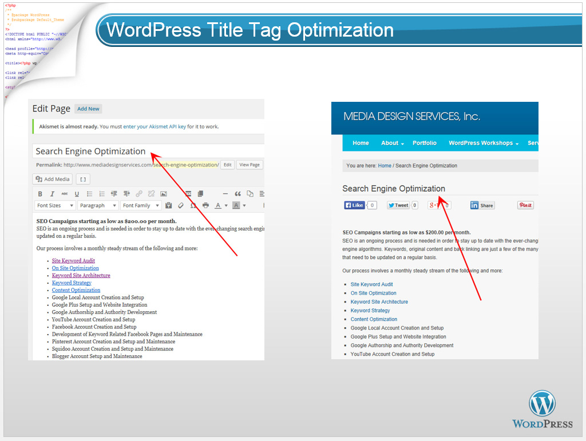
Task: Apply underline from the editor toolbar
Action: coord(77,194)
